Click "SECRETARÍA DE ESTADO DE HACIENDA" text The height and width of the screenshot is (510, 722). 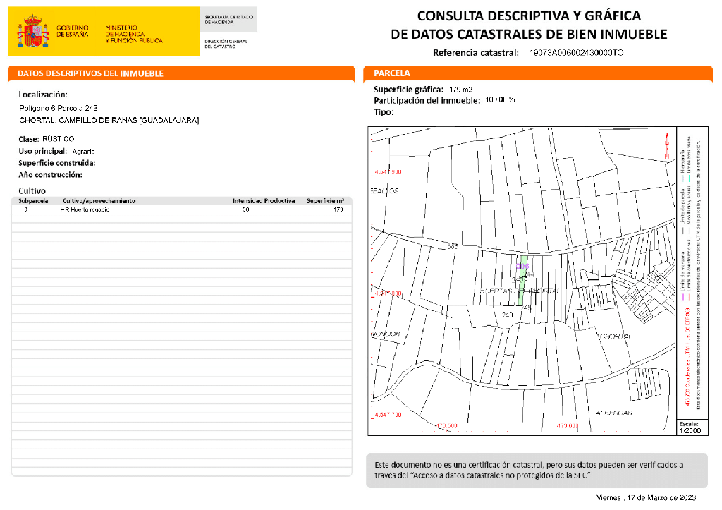229,19
